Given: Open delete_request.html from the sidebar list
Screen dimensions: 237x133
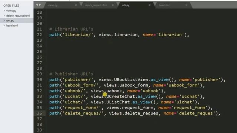Looking at the screenshot, I should (x=18, y=16).
